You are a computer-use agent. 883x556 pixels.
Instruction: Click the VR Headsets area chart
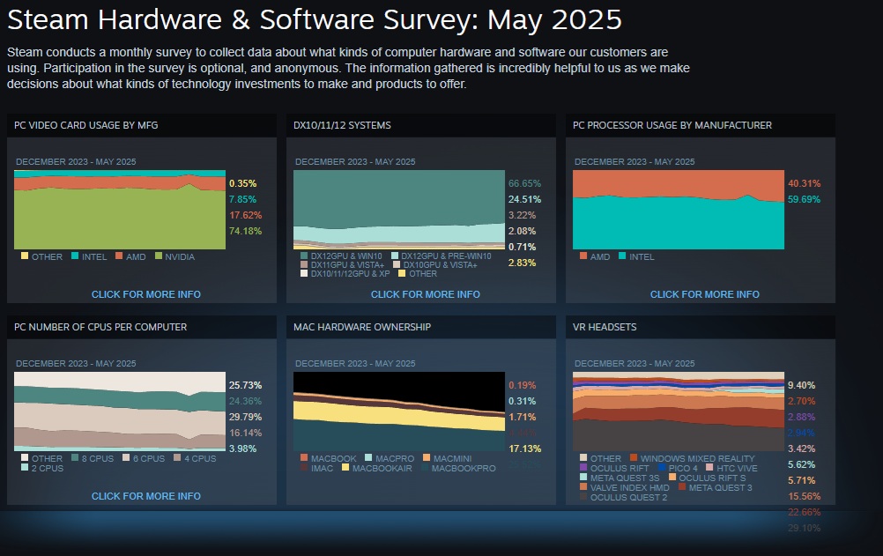(678, 411)
